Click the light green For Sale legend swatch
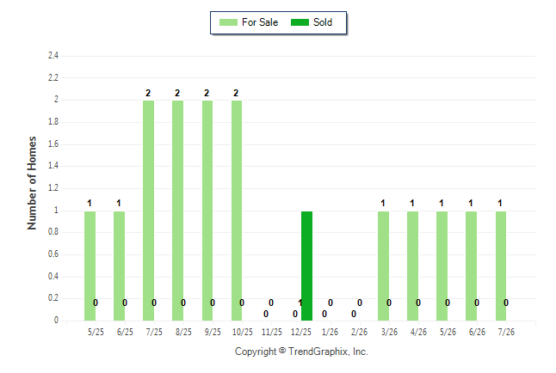The width and height of the screenshot is (556, 373). [228, 22]
